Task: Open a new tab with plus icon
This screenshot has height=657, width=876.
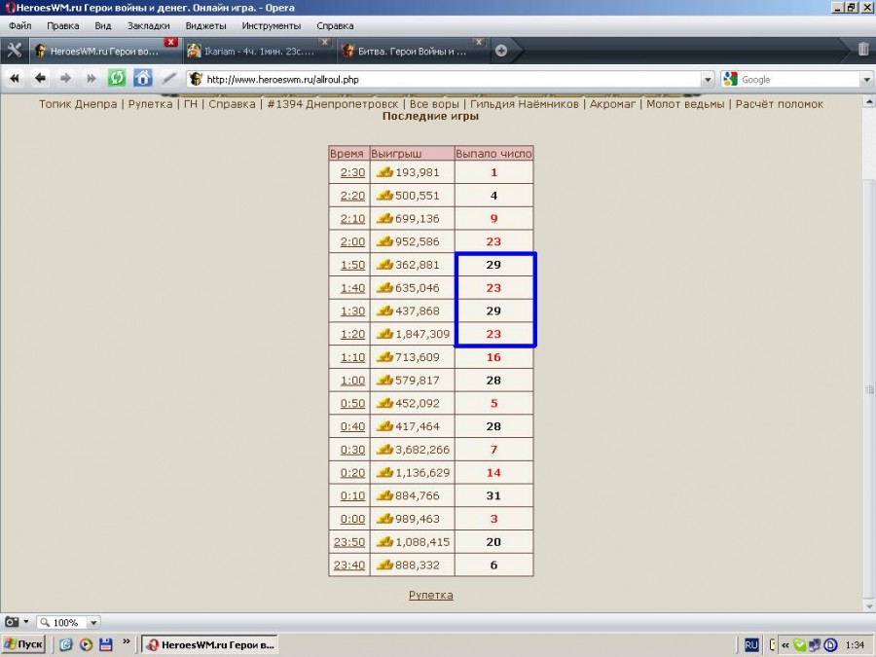Action: point(501,51)
